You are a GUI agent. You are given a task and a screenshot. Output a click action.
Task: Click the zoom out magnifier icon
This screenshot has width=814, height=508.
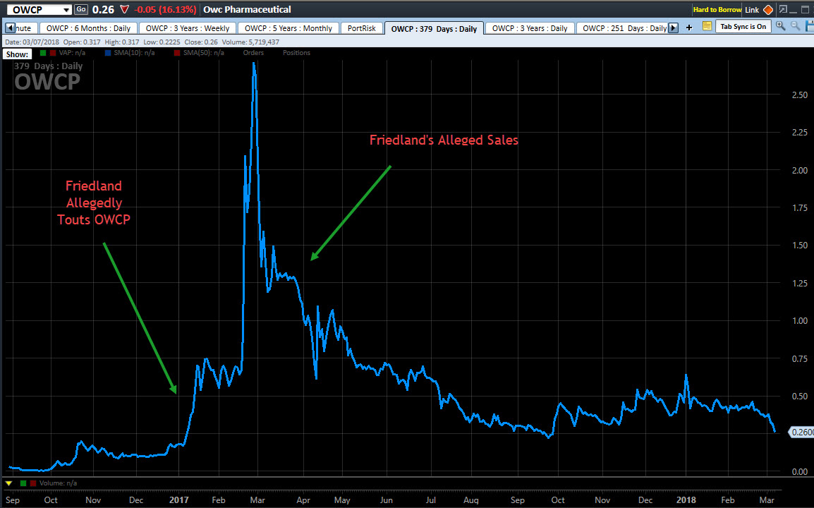(x=795, y=26)
